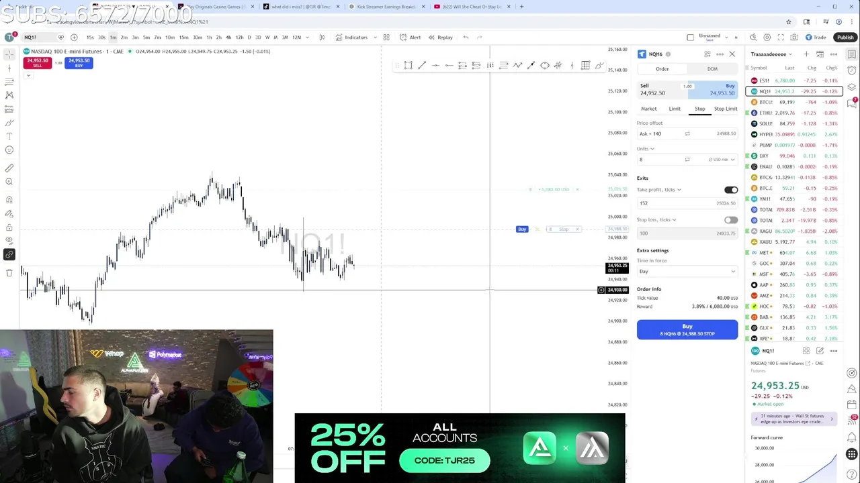Open the Trade button in top bar
The image size is (860, 483).
[x=816, y=38]
